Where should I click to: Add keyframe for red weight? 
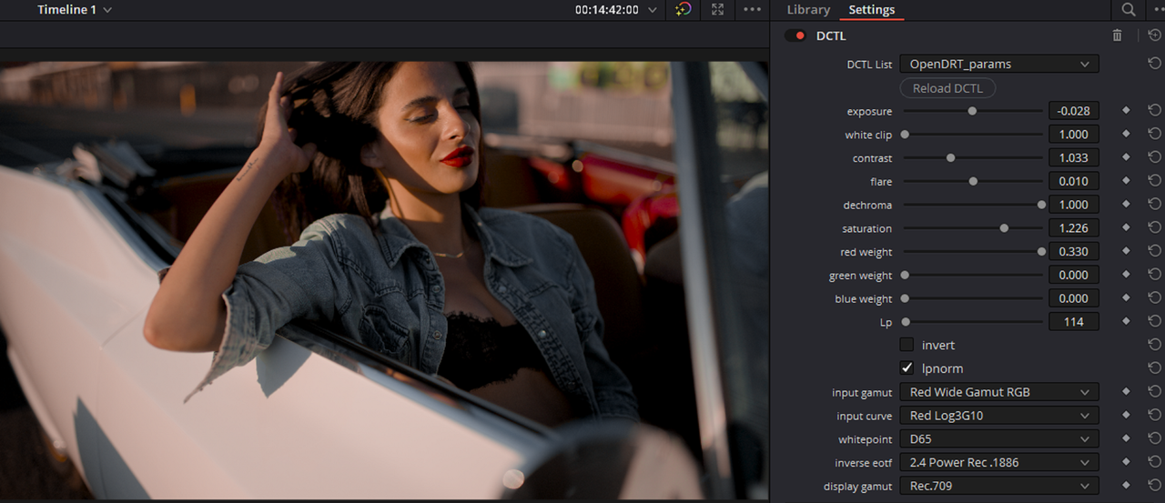(1126, 251)
